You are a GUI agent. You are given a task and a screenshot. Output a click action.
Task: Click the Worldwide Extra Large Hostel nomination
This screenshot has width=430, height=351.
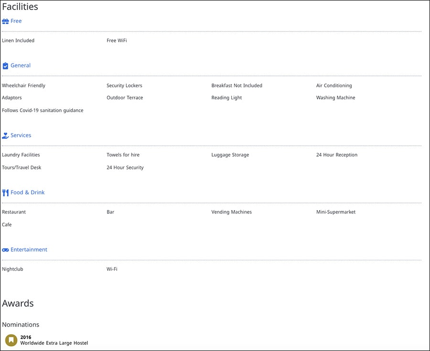(x=54, y=343)
